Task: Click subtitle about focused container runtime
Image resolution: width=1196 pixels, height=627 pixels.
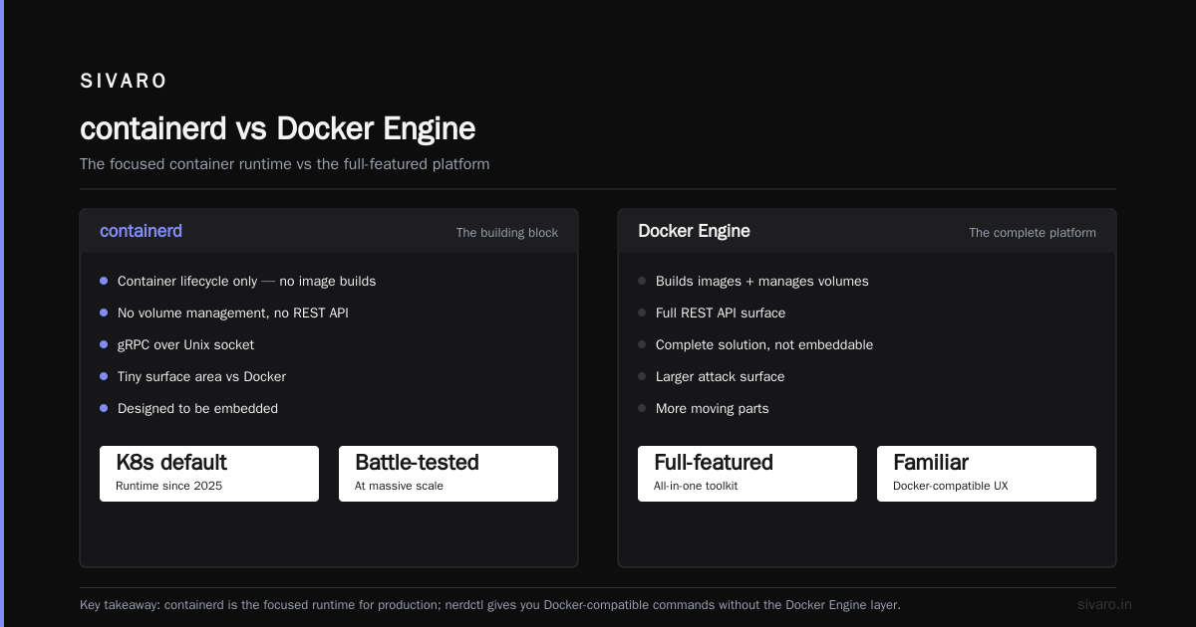Action: [284, 163]
